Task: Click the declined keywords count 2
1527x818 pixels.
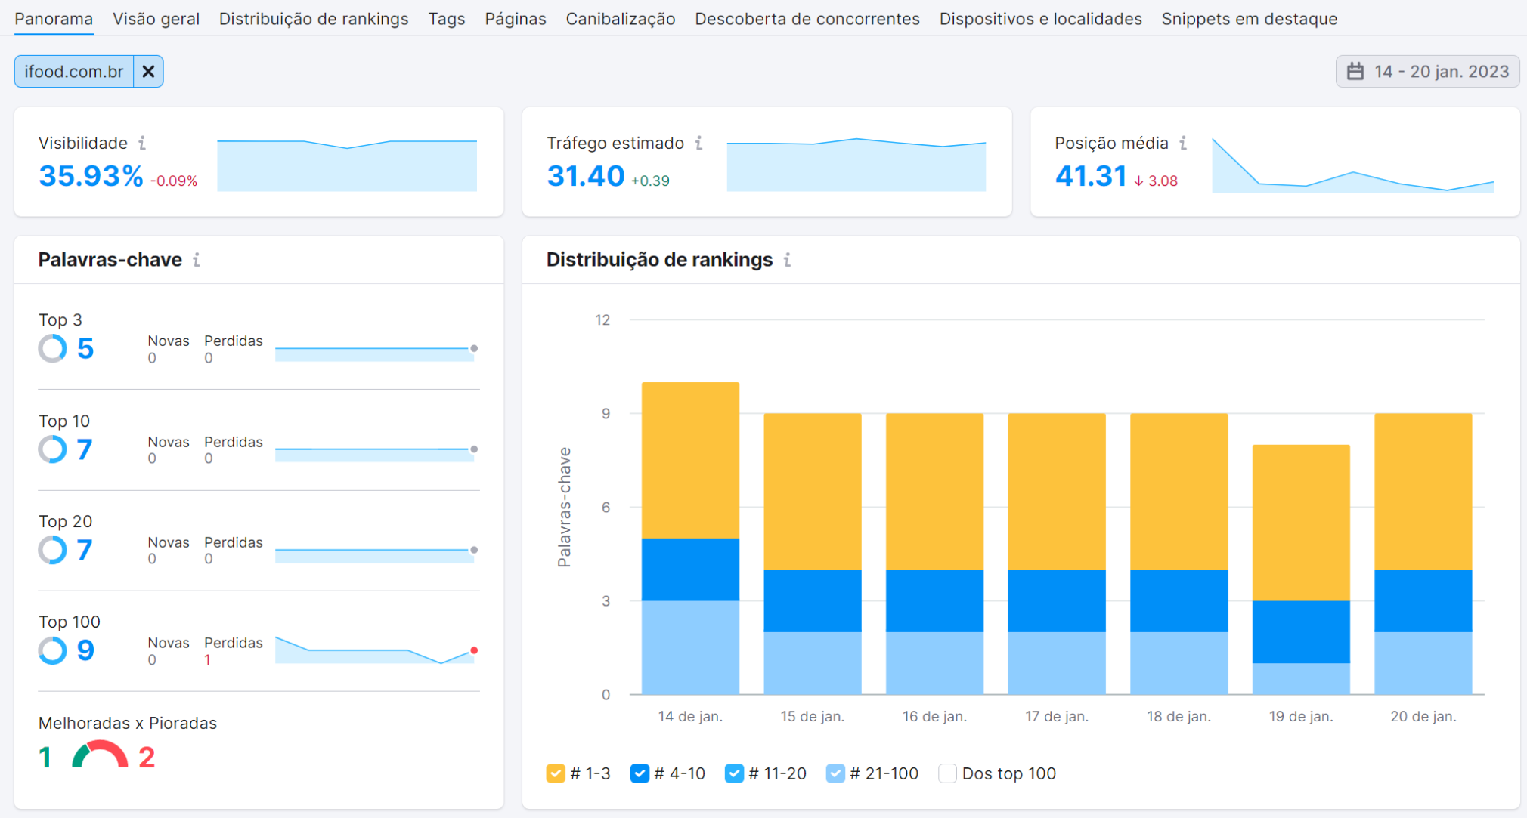Action: 147,757
